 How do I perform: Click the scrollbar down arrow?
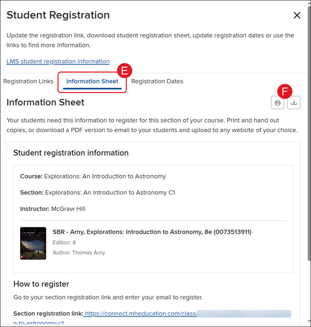point(309,321)
